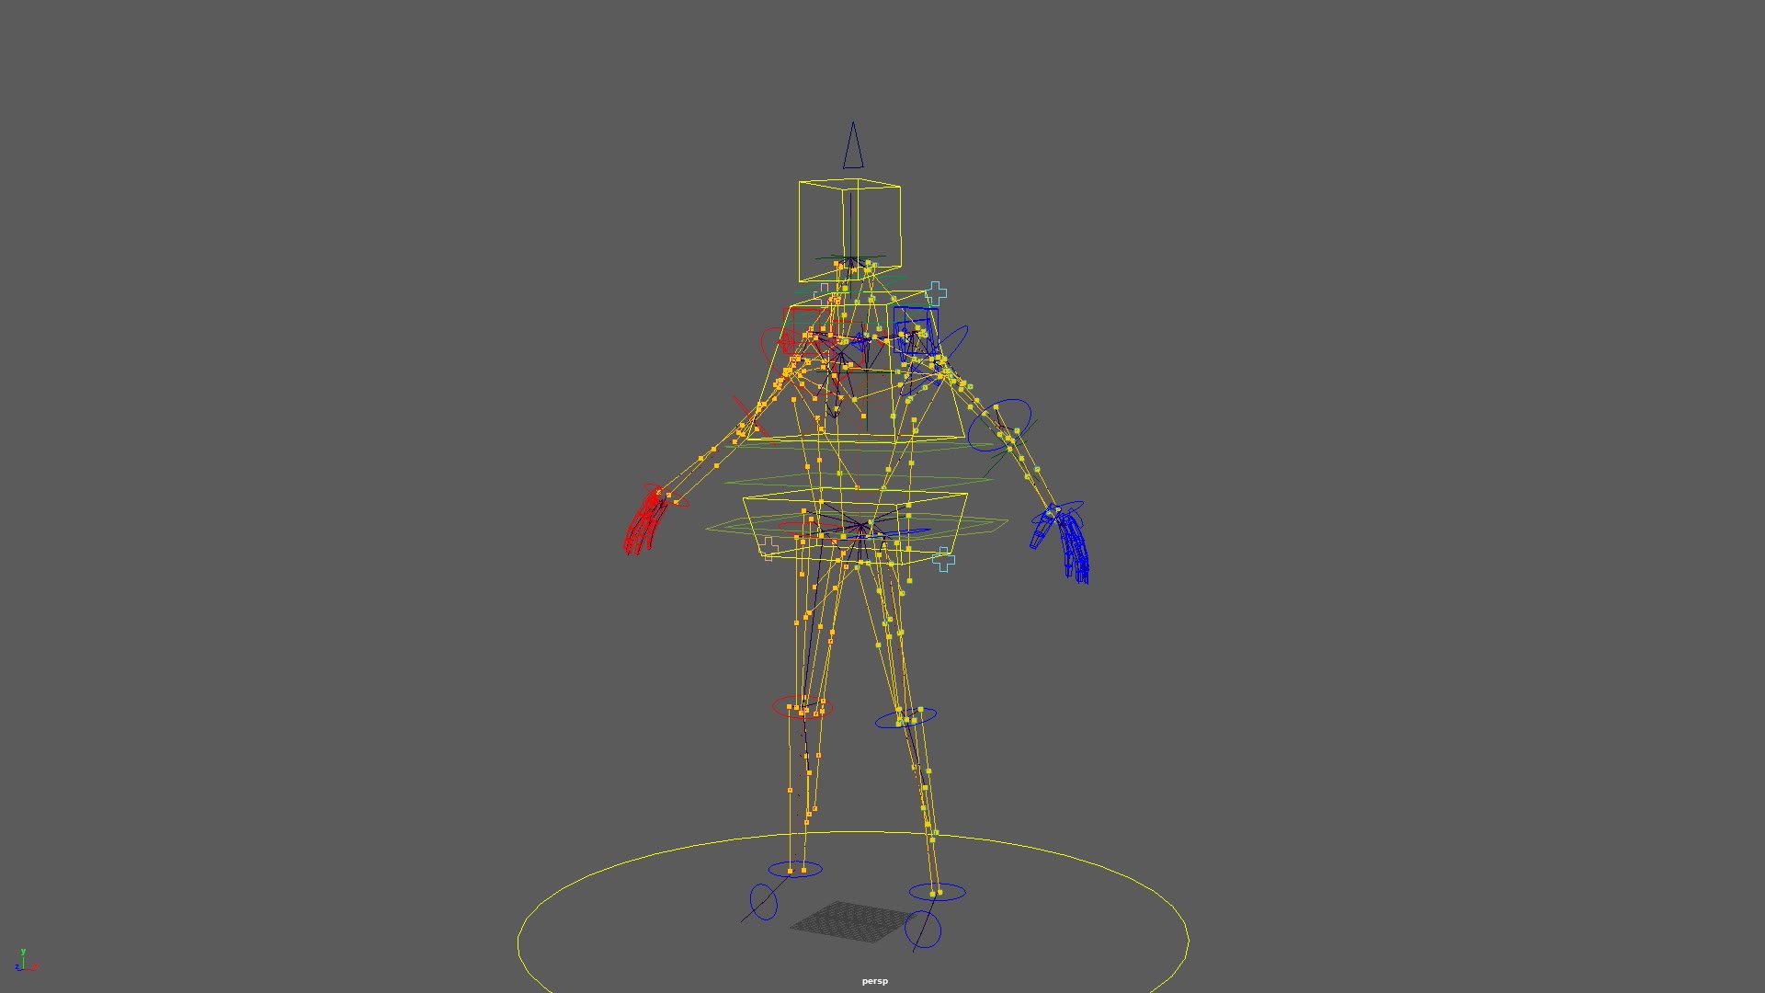Select the cyan cross control near shoulder
The width and height of the screenshot is (1765, 993).
pos(936,294)
